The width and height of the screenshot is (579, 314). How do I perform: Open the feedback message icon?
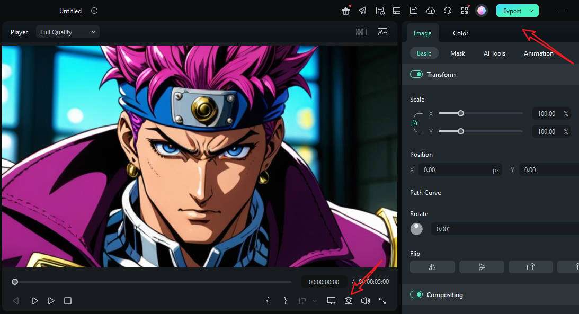point(380,11)
